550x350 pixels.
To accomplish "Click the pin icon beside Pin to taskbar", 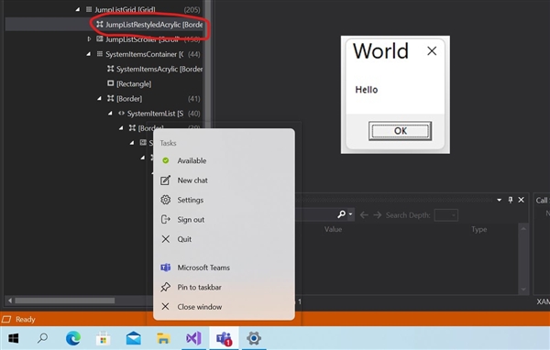I will click(166, 287).
